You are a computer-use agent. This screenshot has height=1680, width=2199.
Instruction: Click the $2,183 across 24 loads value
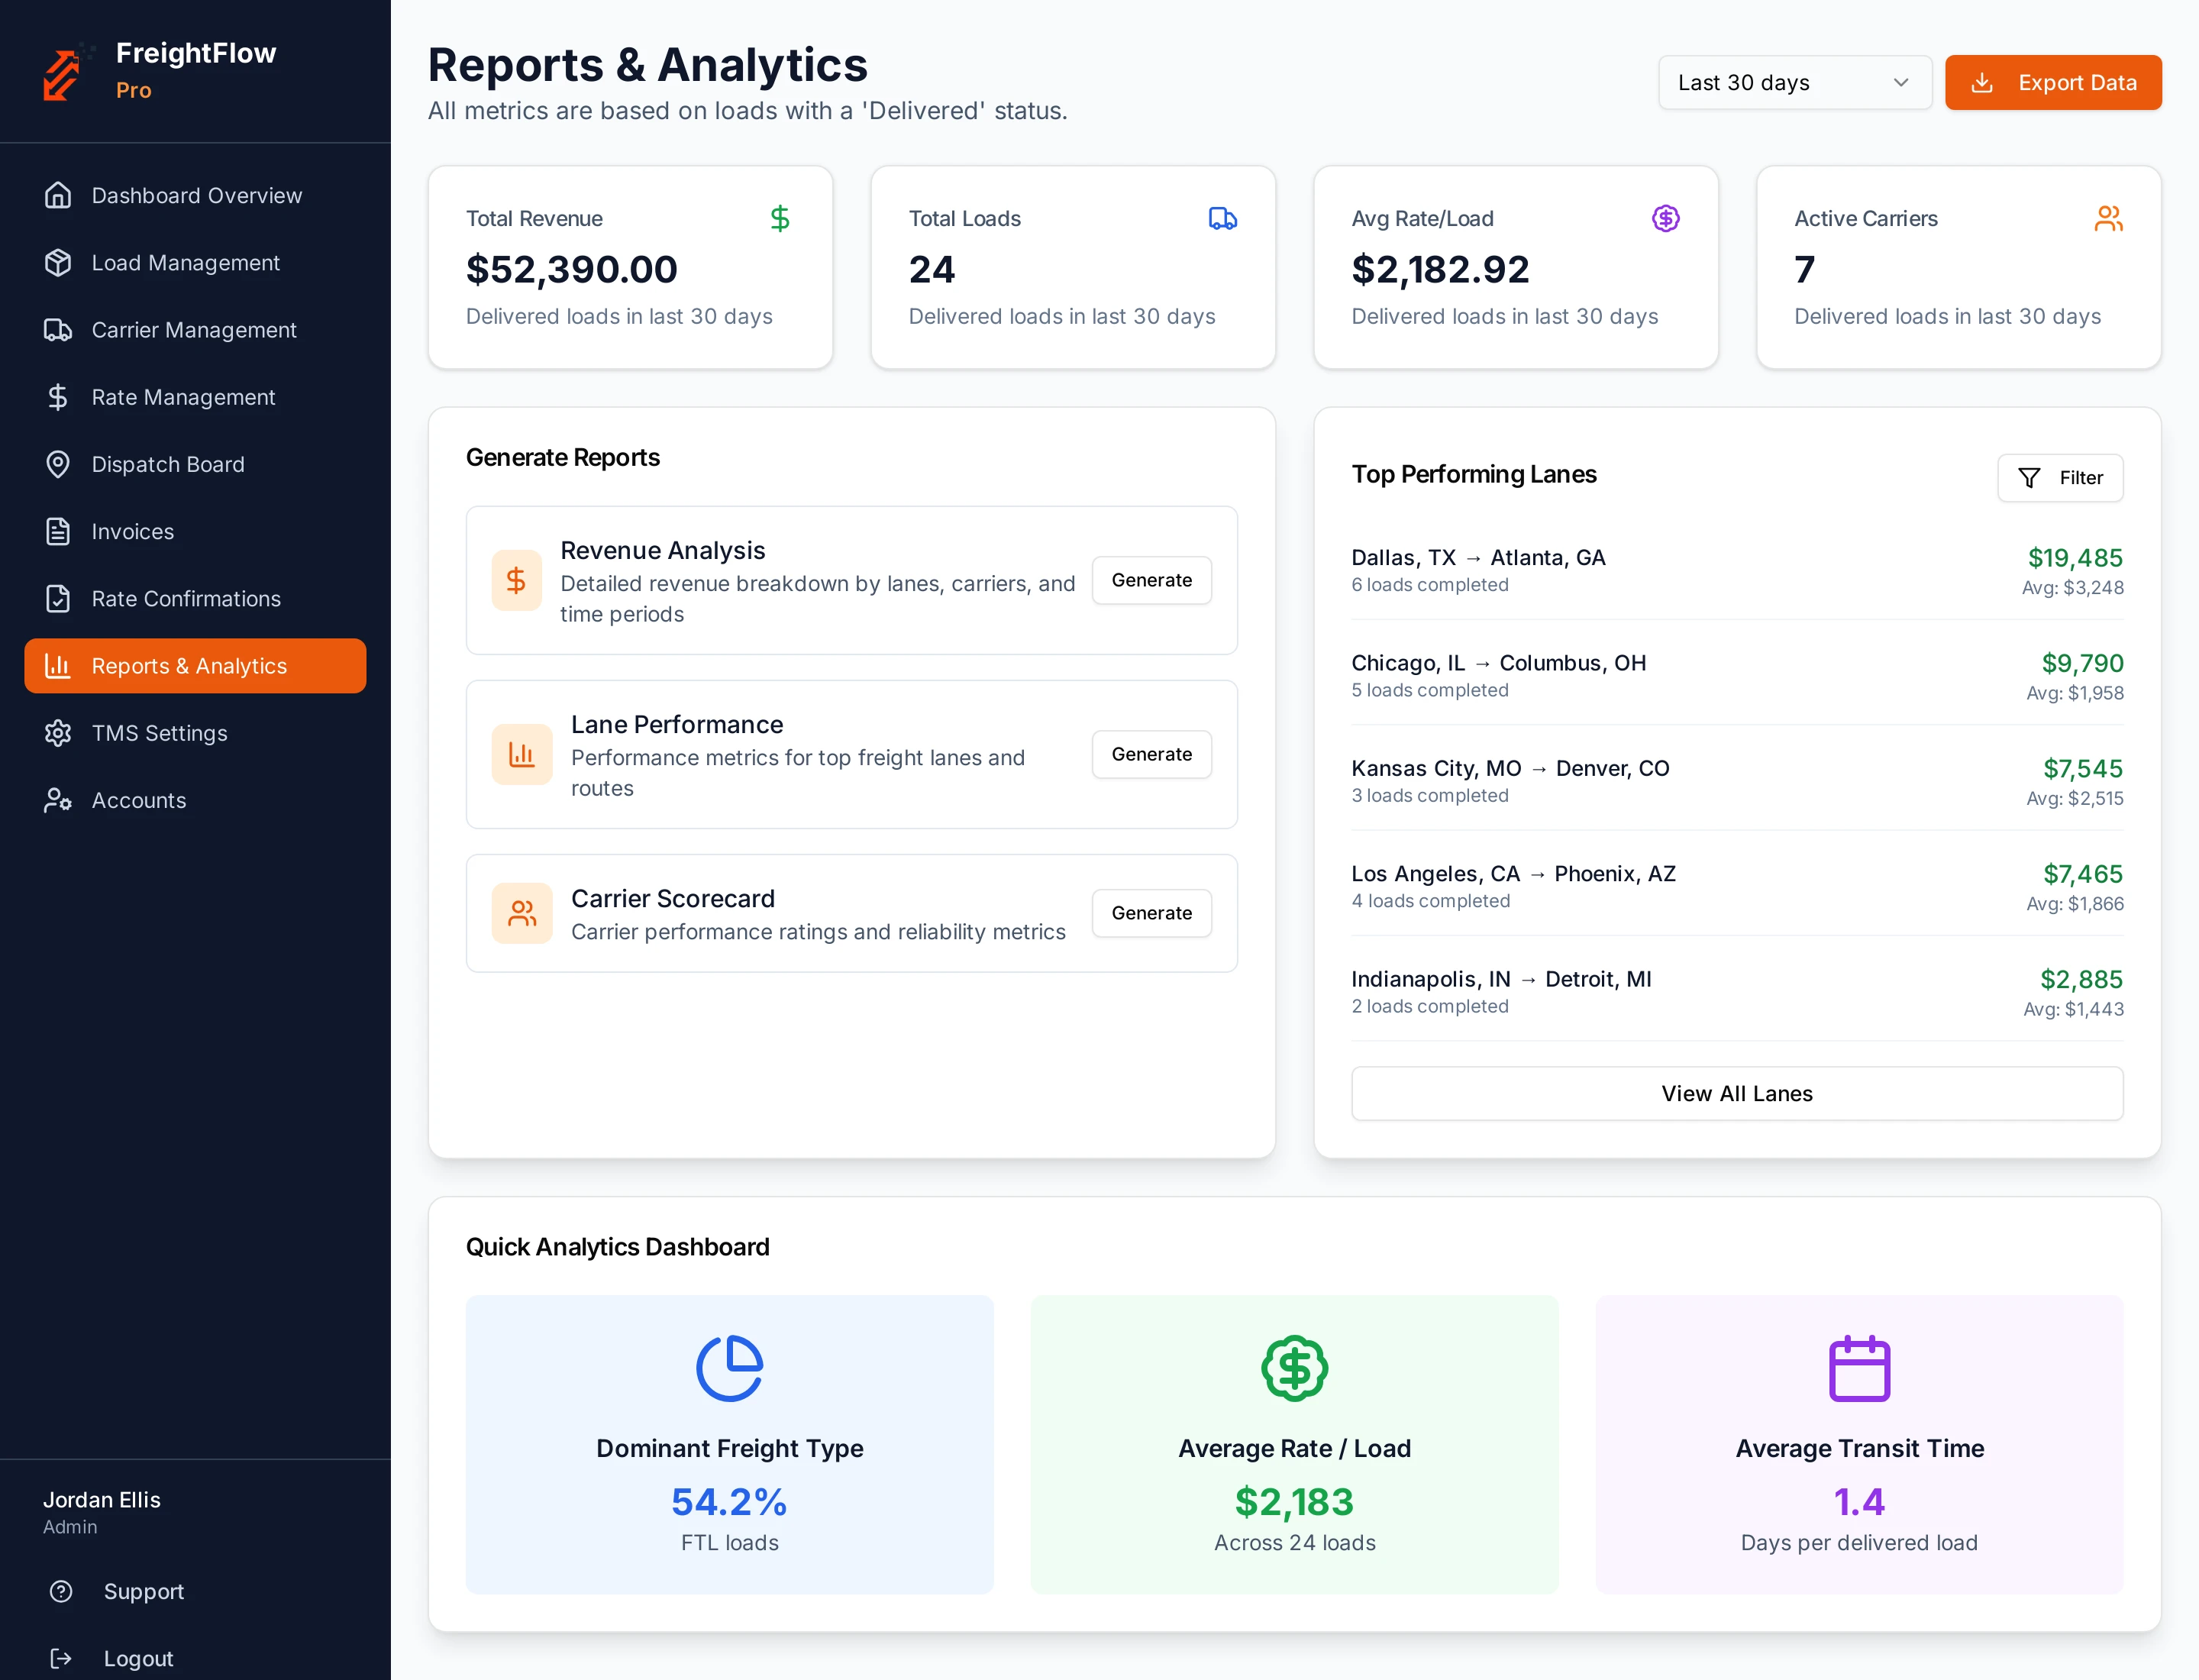[x=1294, y=1501]
